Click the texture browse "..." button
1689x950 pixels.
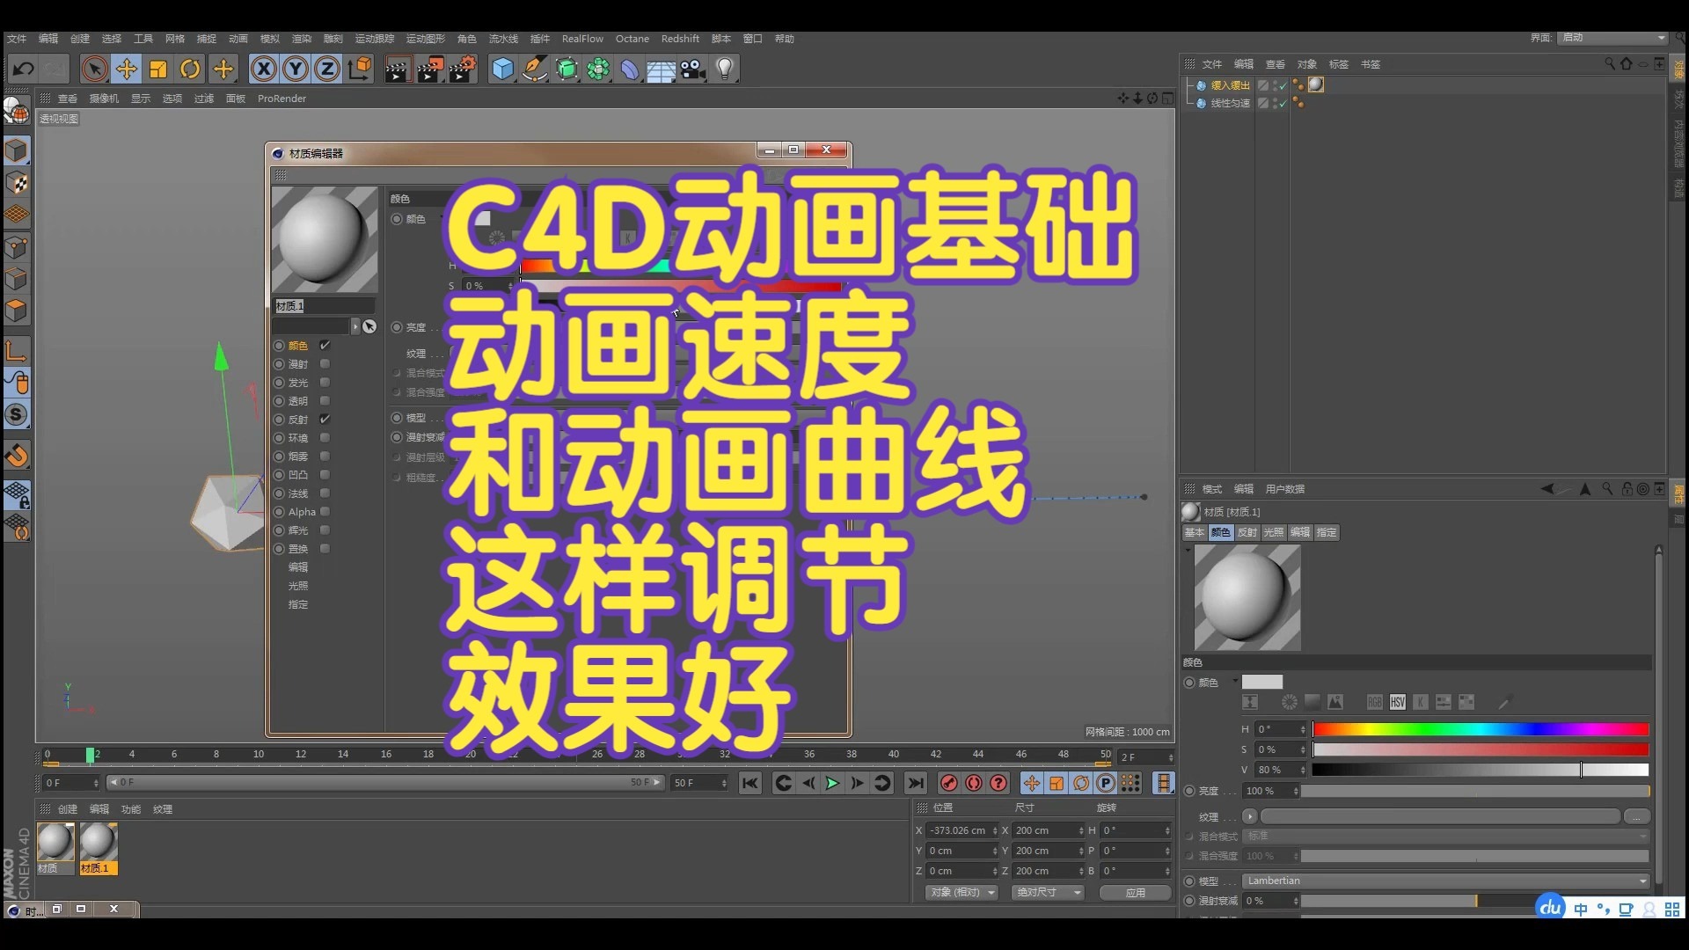pyautogui.click(x=1636, y=816)
